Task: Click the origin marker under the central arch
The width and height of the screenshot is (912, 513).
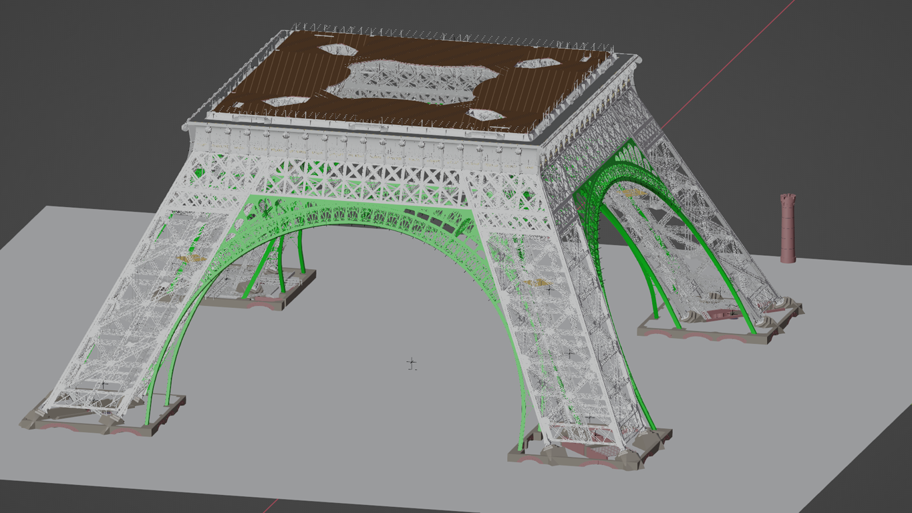Action: (412, 364)
